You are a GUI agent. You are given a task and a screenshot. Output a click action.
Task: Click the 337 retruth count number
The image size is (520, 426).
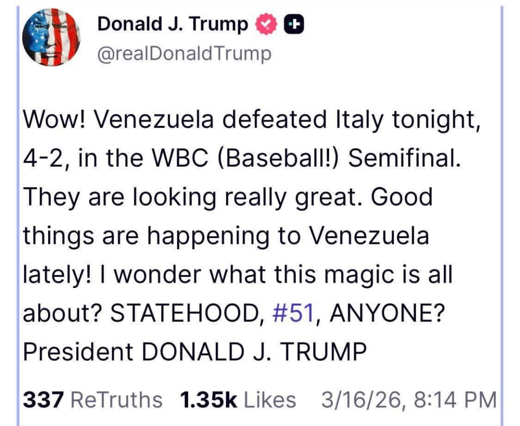click(x=43, y=400)
